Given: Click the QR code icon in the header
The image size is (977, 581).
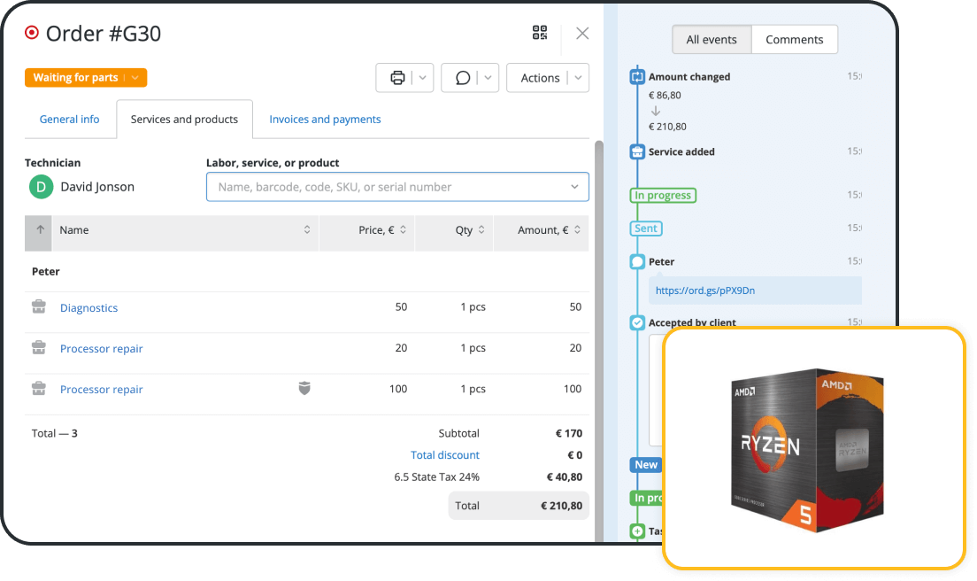Looking at the screenshot, I should point(540,32).
